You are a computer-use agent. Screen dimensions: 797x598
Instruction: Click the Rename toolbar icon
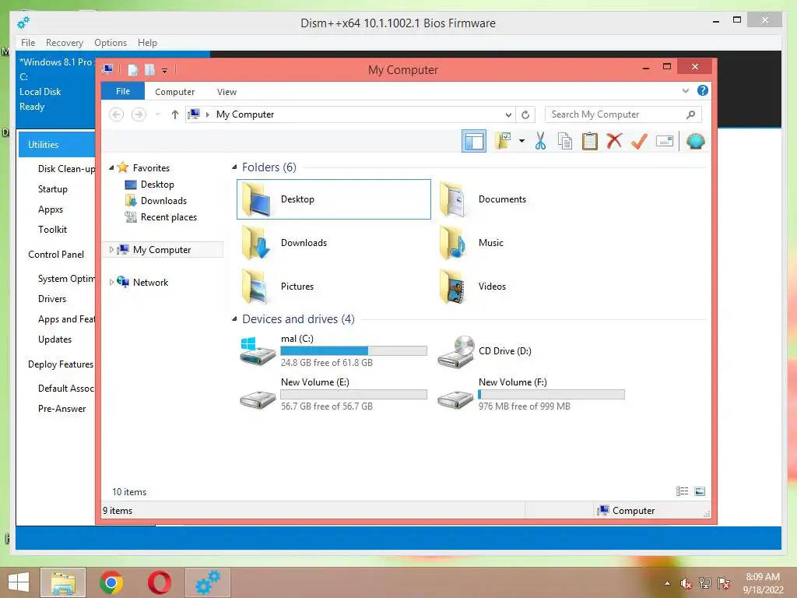pyautogui.click(x=665, y=141)
